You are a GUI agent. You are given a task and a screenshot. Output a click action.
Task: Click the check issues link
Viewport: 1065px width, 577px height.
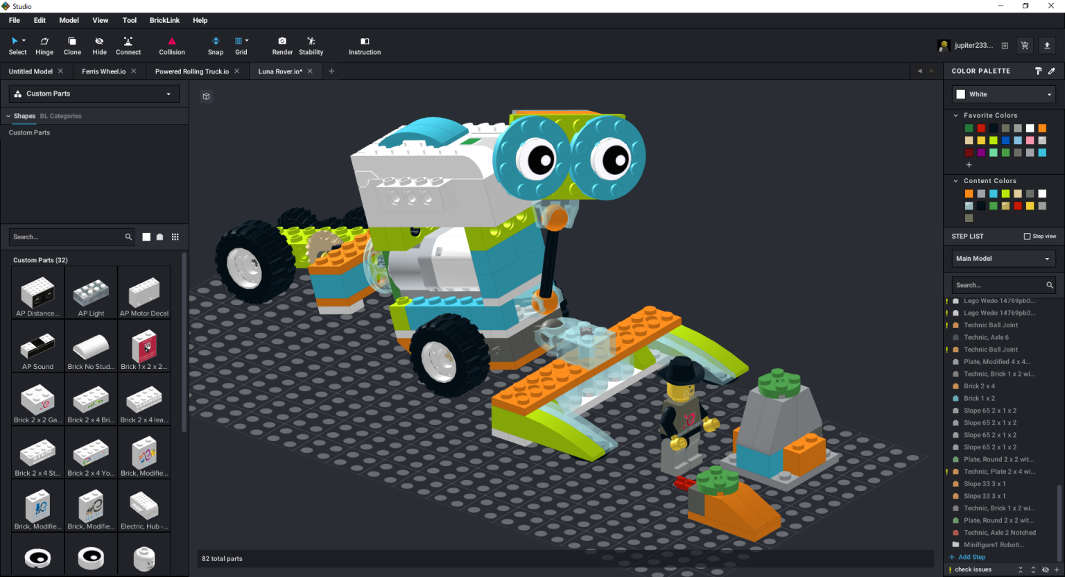(973, 569)
